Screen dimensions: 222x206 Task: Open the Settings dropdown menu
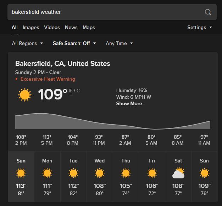click(200, 27)
